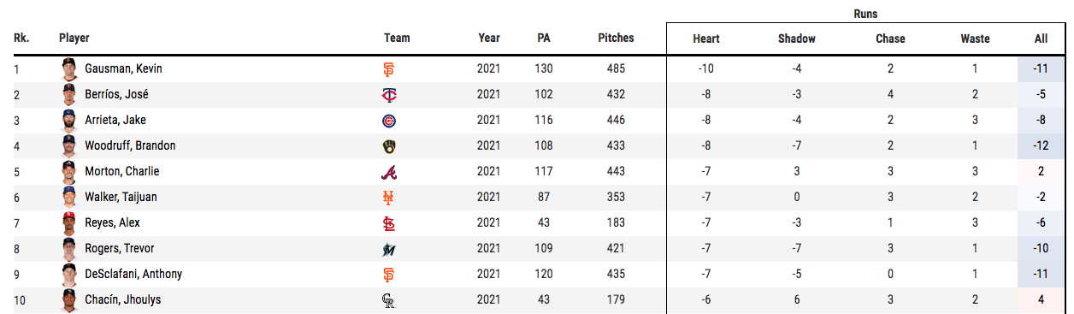This screenshot has width=1074, height=314.
Task: Sort table by Shadow column header
Action: click(797, 39)
